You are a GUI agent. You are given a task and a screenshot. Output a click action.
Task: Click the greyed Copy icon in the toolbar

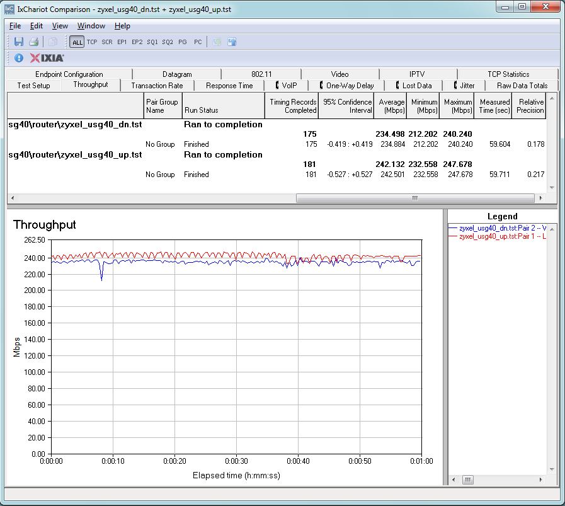pos(53,42)
